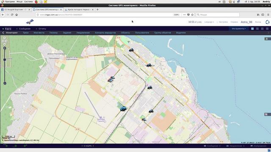Open the Настройки link
Viewport: 271px width, 152px height.
point(223,22)
